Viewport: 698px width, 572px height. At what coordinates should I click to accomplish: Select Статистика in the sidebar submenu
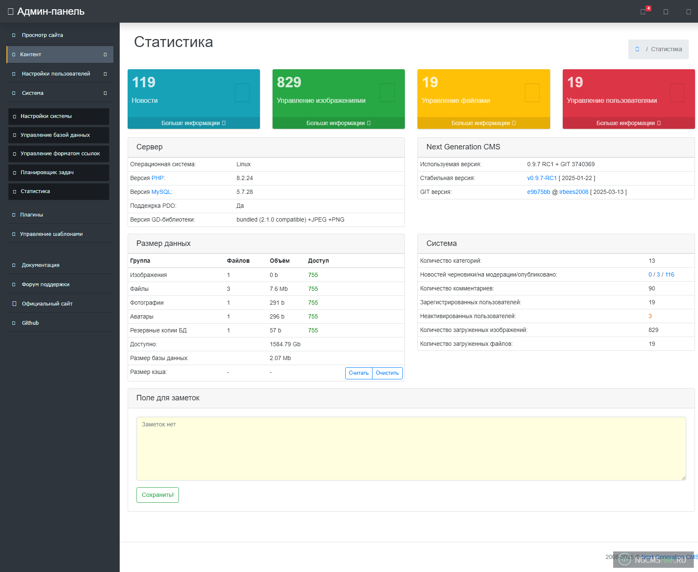pyautogui.click(x=59, y=191)
